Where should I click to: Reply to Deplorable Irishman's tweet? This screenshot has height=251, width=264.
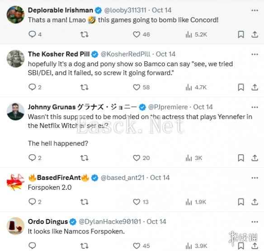point(32,34)
